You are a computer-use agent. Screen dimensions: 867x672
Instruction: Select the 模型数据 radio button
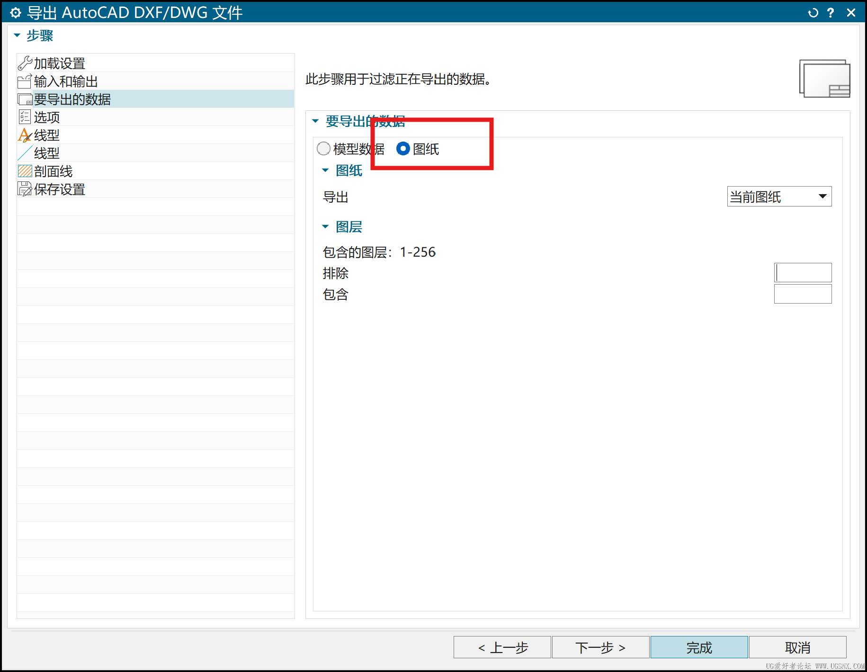coord(323,149)
